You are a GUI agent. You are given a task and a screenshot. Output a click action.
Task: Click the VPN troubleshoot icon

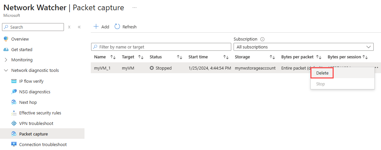pyautogui.click(x=14, y=123)
